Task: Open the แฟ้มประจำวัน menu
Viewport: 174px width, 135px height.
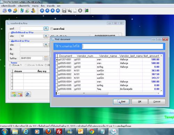Action: pos(24,6)
